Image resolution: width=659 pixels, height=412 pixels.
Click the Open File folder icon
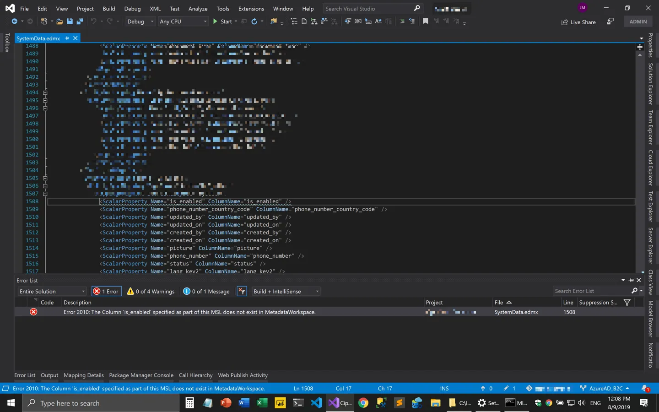[59, 22]
